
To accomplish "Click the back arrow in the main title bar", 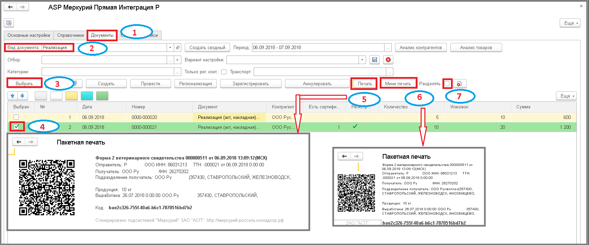I will coord(10,7).
